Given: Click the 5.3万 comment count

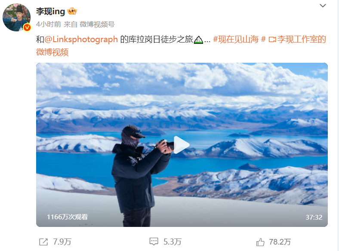Looking at the screenshot, I should tap(173, 242).
